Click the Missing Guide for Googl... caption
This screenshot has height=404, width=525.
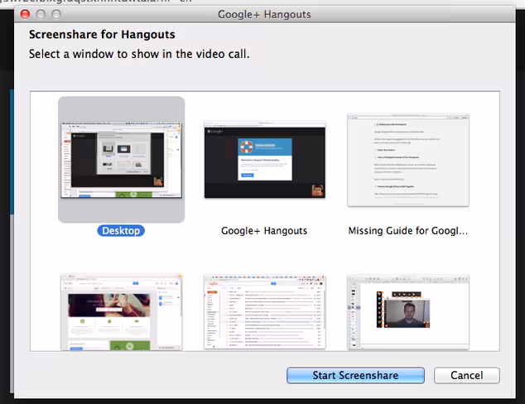coord(407,231)
